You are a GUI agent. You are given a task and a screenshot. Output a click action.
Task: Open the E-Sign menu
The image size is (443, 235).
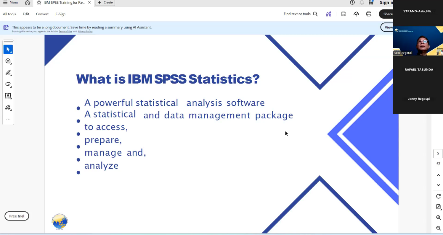[x=60, y=14]
